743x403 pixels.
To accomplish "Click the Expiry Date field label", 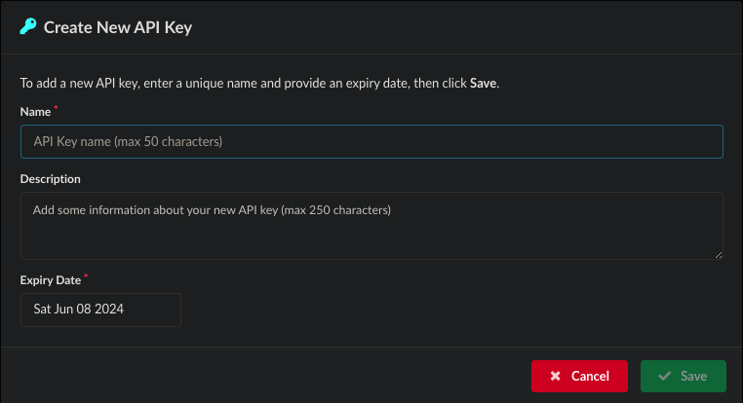I will click(50, 279).
